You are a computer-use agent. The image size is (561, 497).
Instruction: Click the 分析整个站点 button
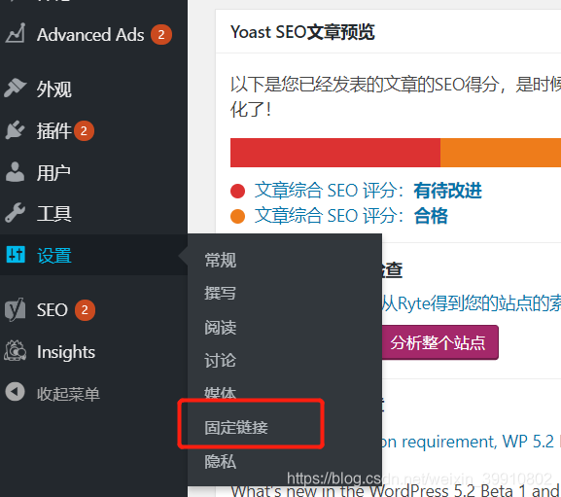(440, 342)
